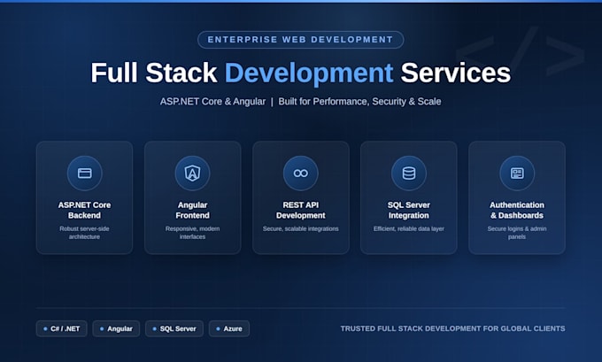The height and width of the screenshot is (362, 602).
Task: Click 'Built for Performance, Security & Scale' text
Action: 359,102
